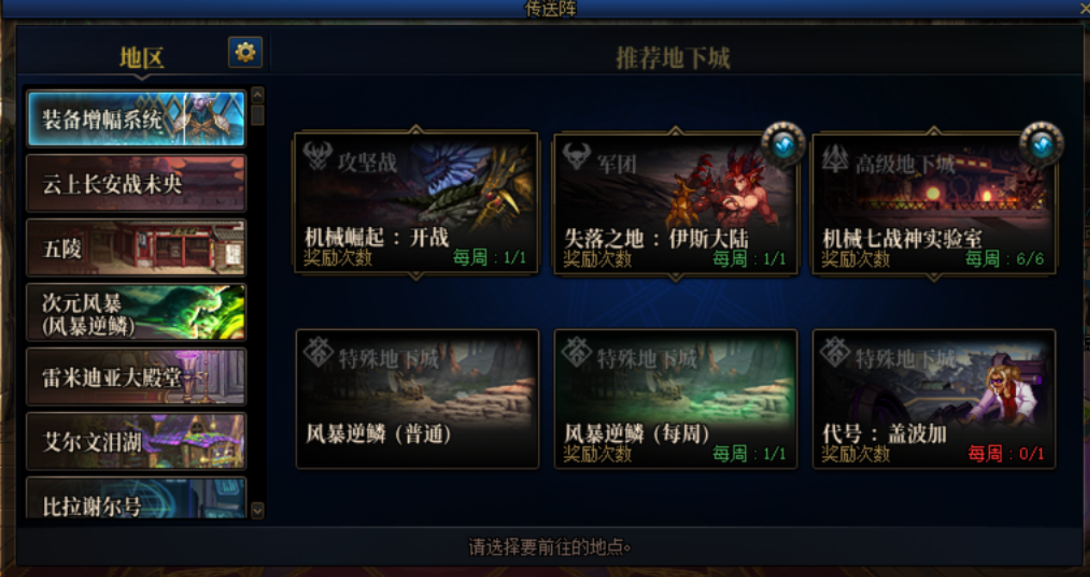Click the skull emblem on 攻坚战 card
The image size is (1090, 577).
coord(318,157)
